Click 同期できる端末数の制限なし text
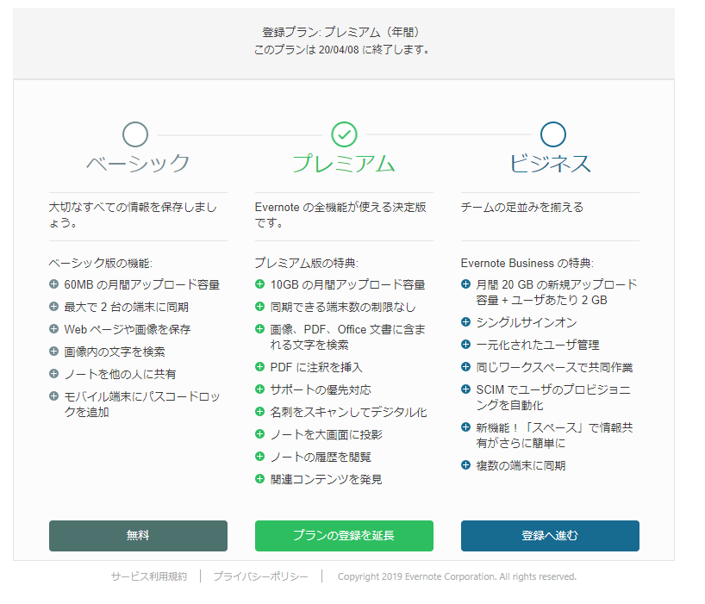Viewport: 705px width, 604px height. pyautogui.click(x=343, y=307)
